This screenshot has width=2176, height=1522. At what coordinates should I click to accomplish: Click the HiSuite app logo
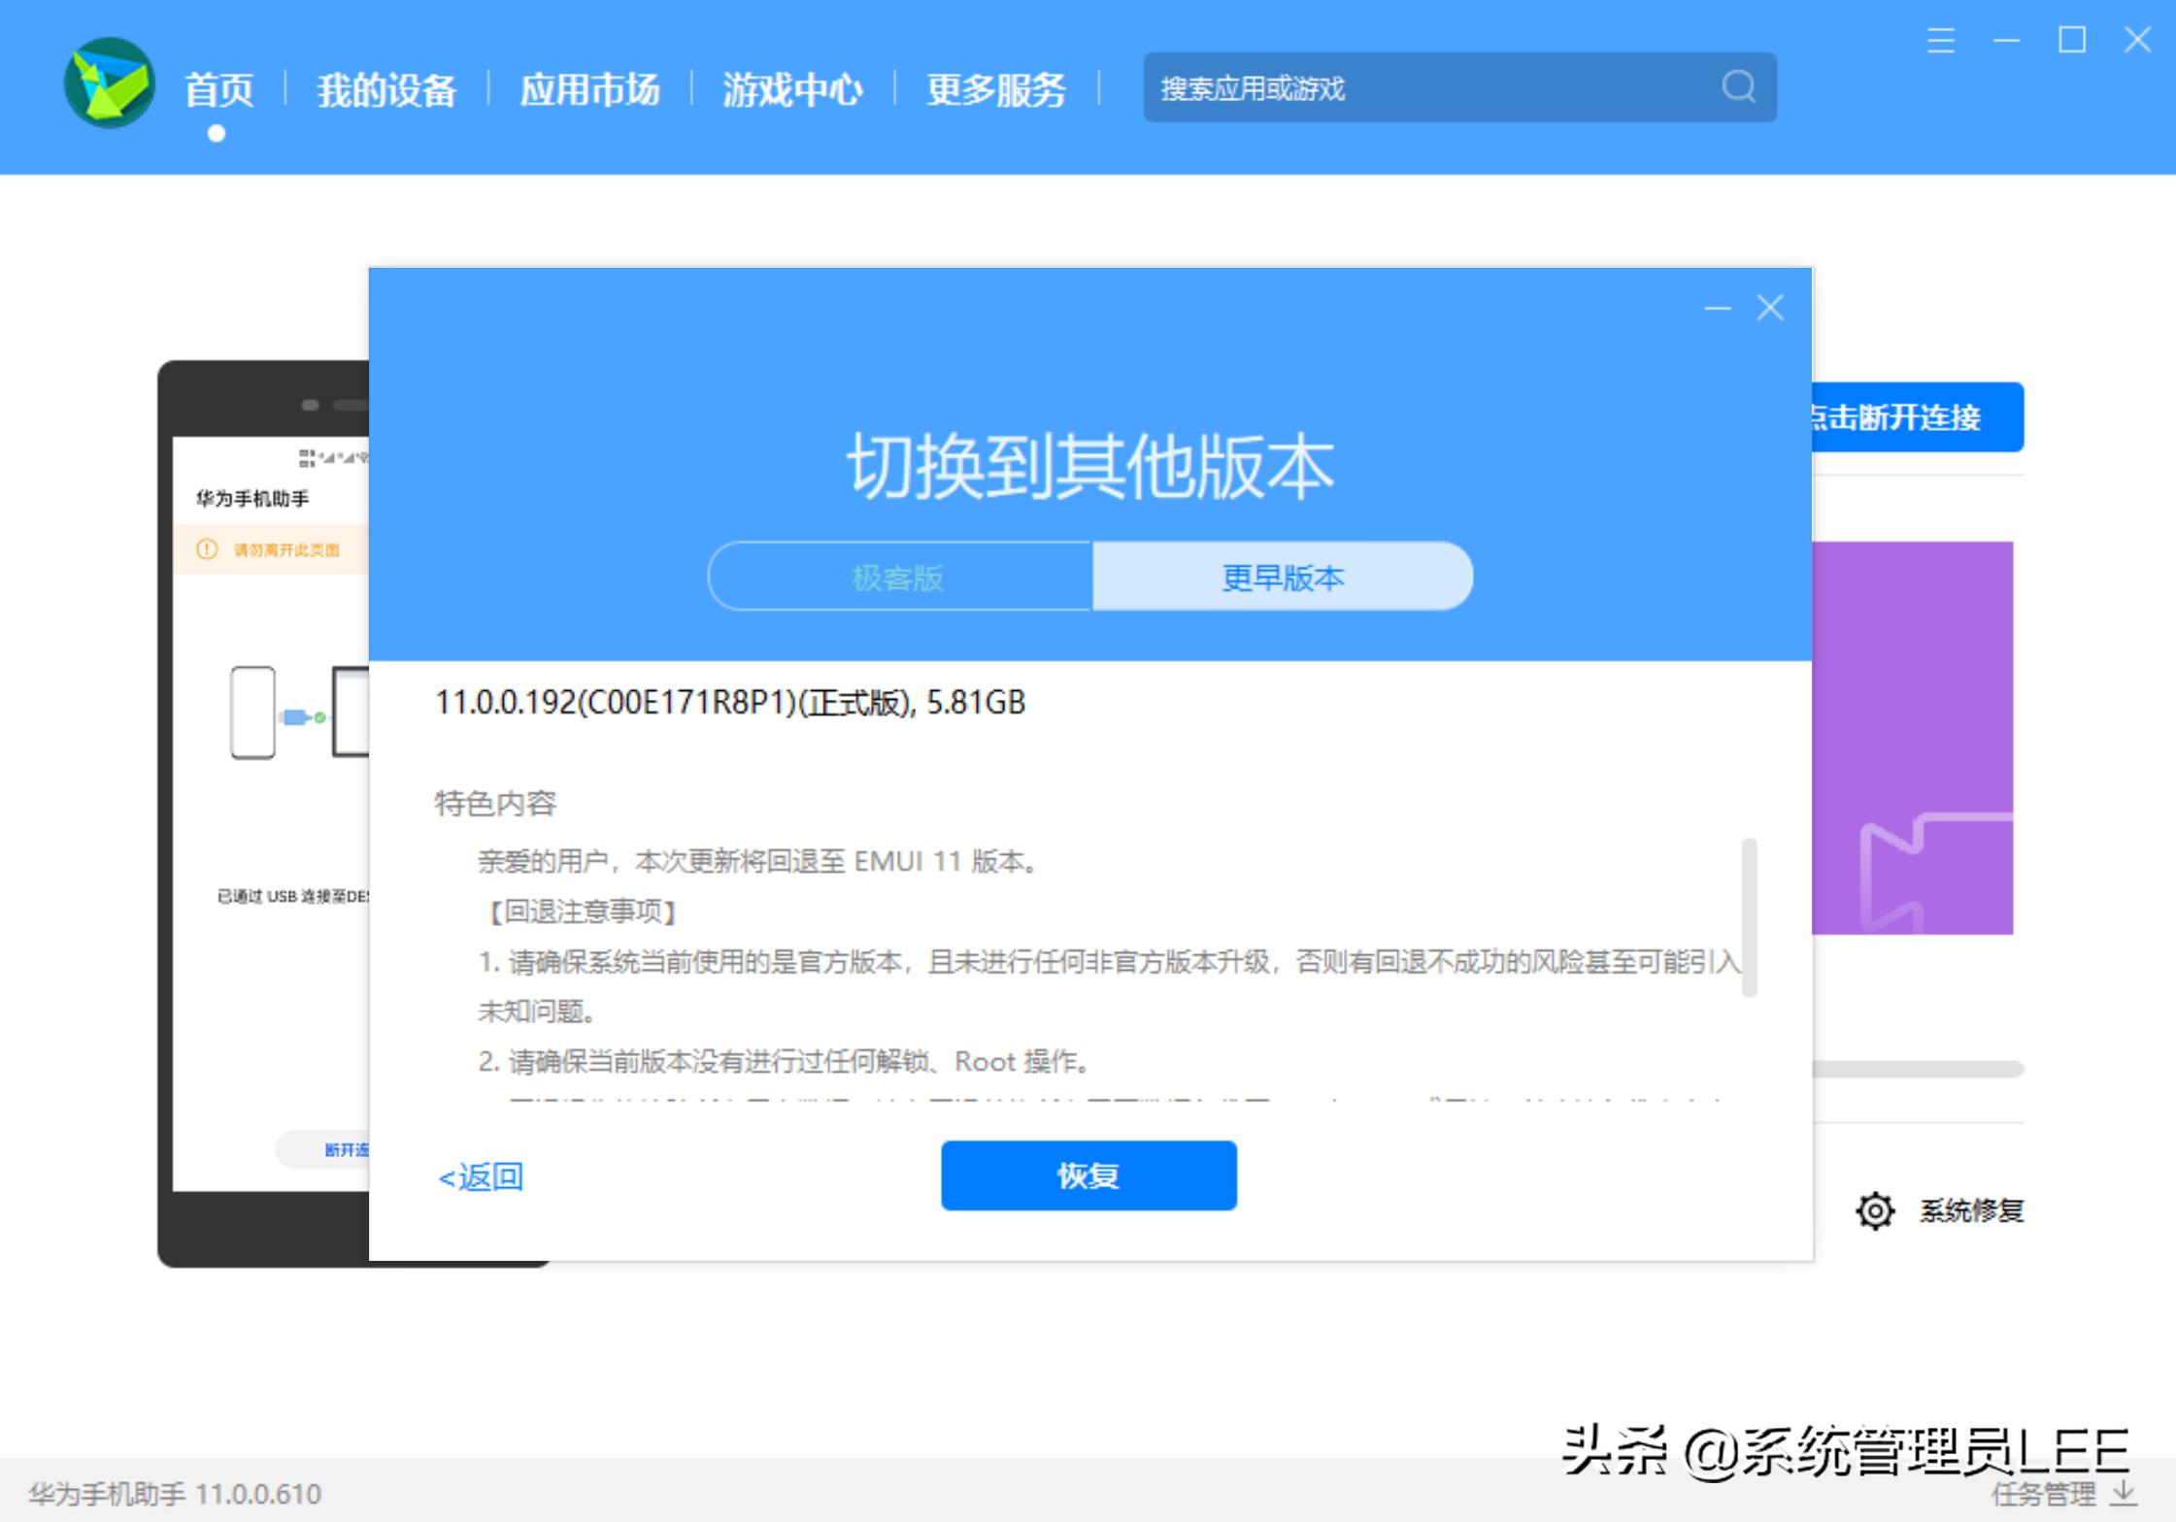109,83
